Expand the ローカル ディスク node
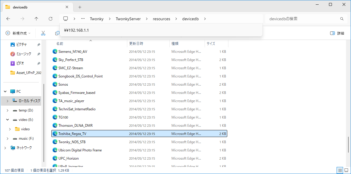351x174 pixels. (x=8, y=101)
